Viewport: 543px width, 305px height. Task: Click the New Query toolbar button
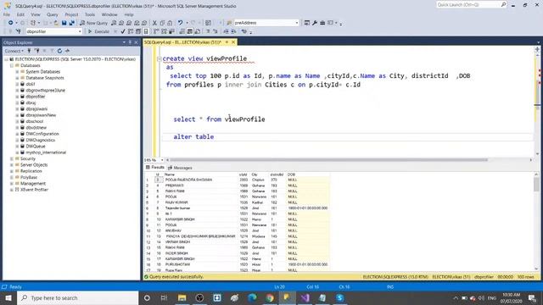[93, 23]
